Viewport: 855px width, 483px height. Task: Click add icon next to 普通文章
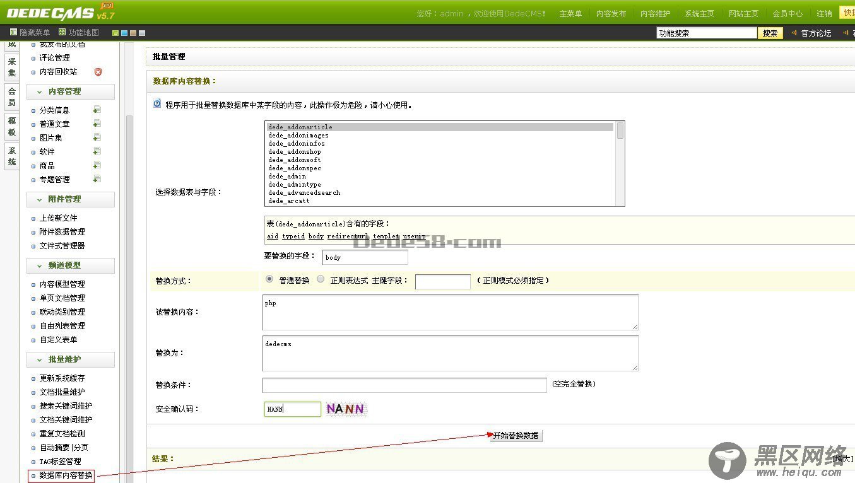coord(97,124)
